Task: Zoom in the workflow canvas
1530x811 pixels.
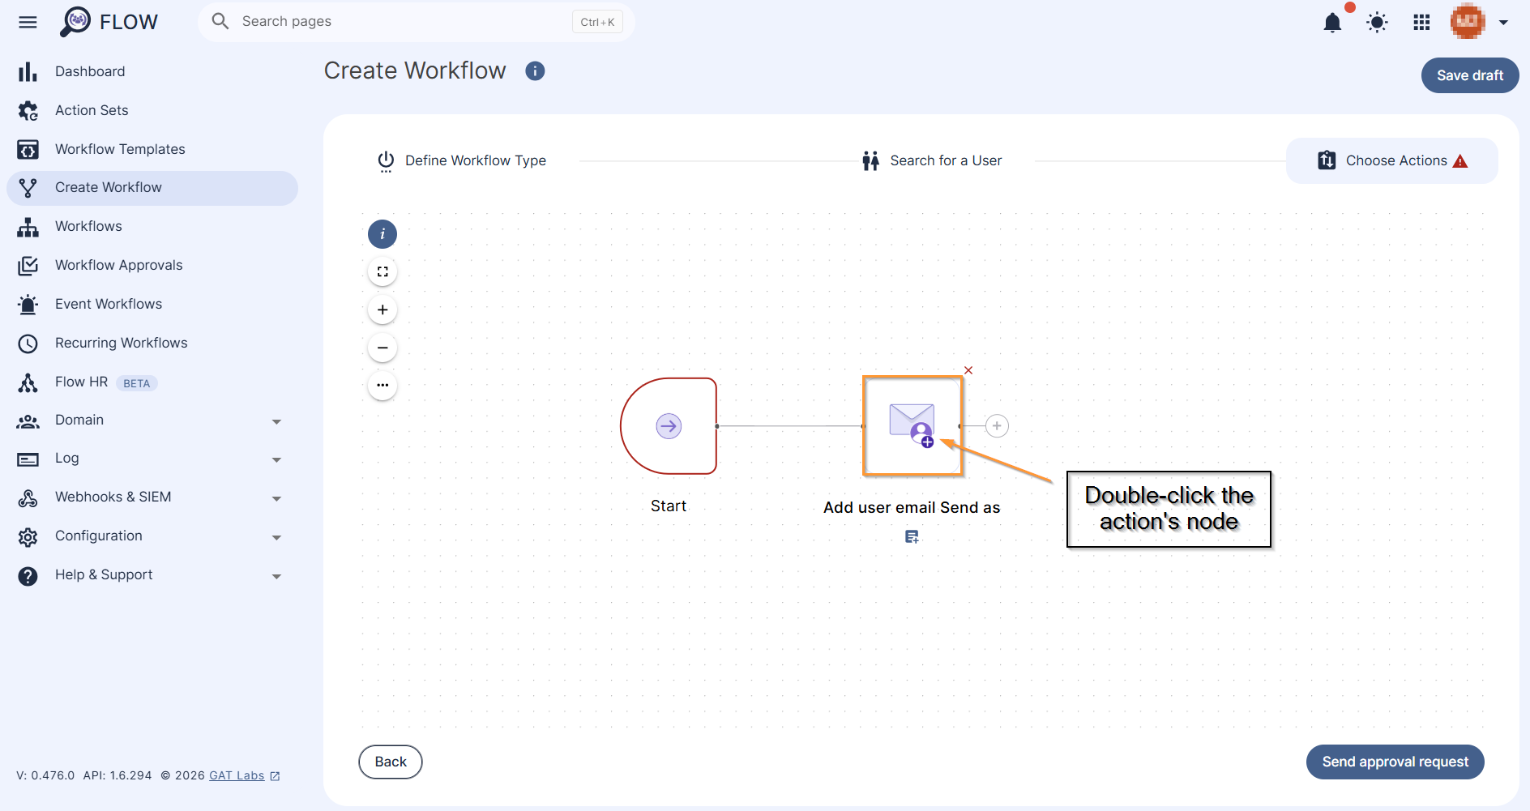Action: [382, 309]
